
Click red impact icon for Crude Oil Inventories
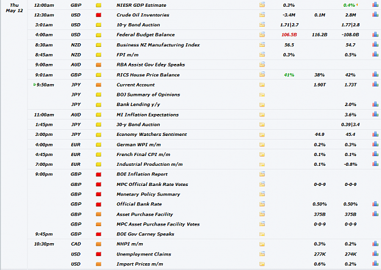click(98, 15)
